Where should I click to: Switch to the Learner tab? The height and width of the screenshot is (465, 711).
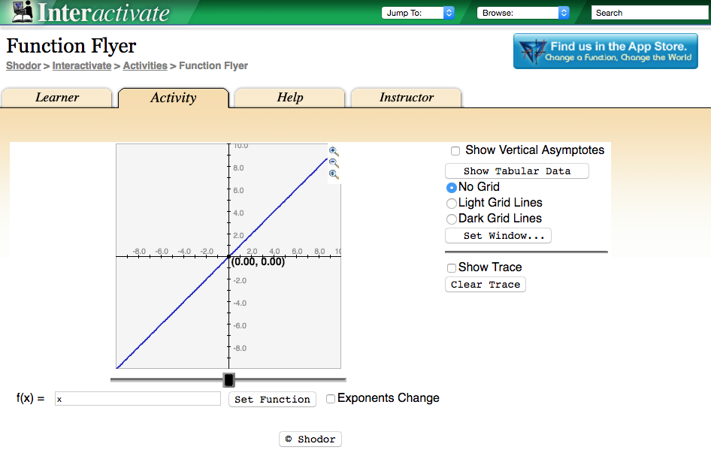(57, 98)
